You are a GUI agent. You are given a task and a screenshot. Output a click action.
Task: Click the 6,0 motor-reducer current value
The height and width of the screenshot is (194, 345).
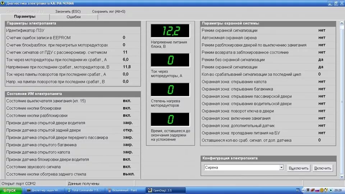126,59
